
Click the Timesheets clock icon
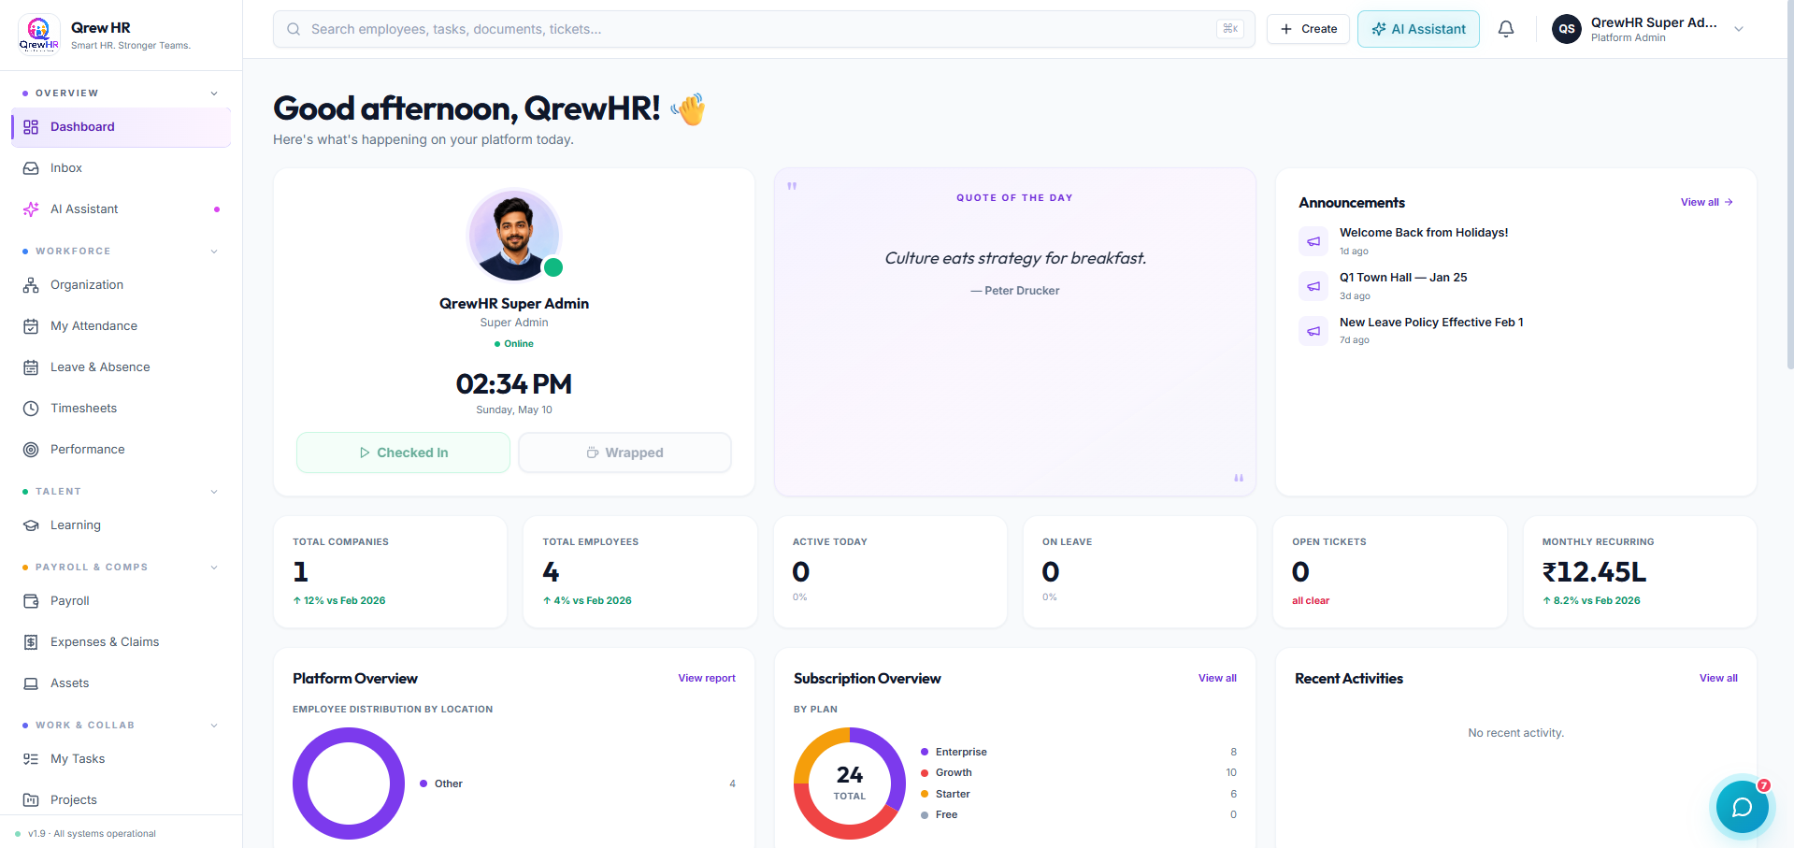tap(31, 409)
